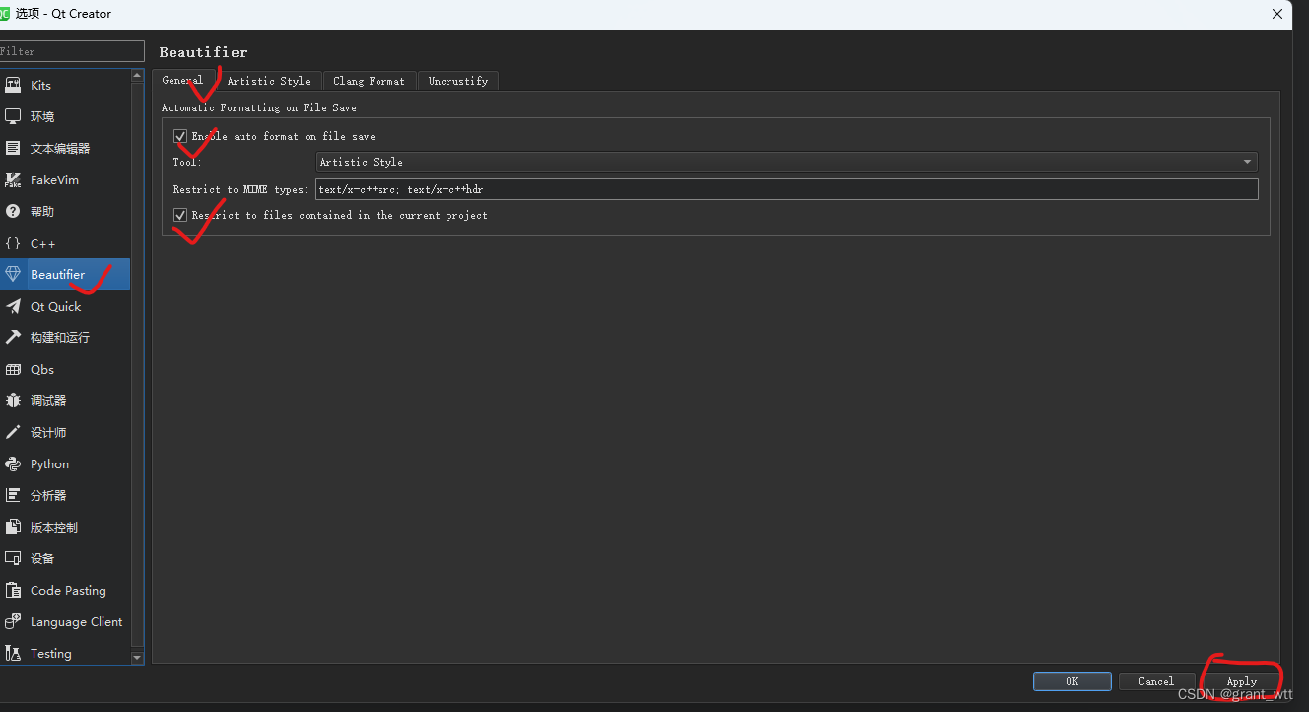This screenshot has width=1309, height=712.
Task: Select the 环境 monitor icon
Action: tap(13, 117)
